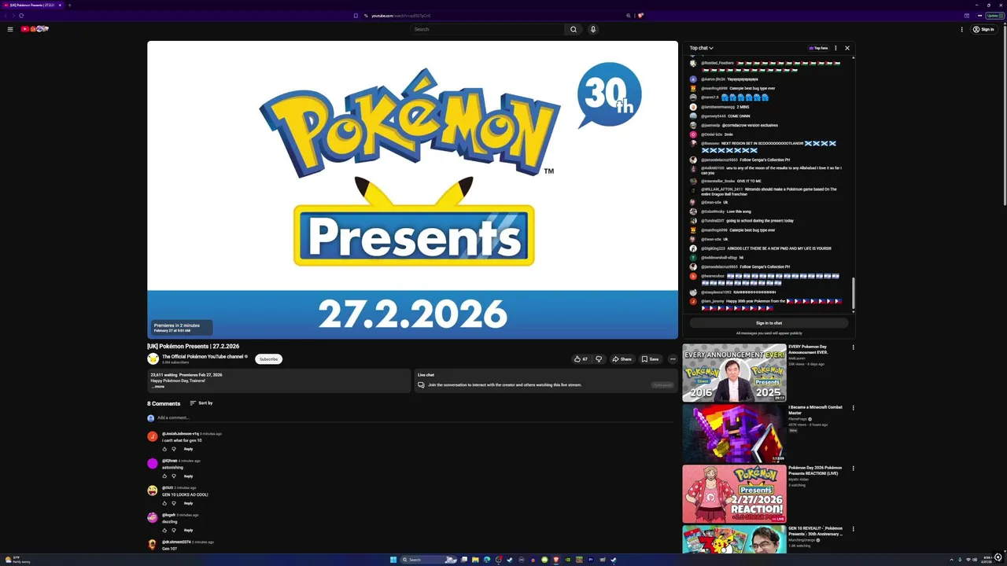Open the @JosiahJohnson-v1q commenter avatar

(x=153, y=436)
